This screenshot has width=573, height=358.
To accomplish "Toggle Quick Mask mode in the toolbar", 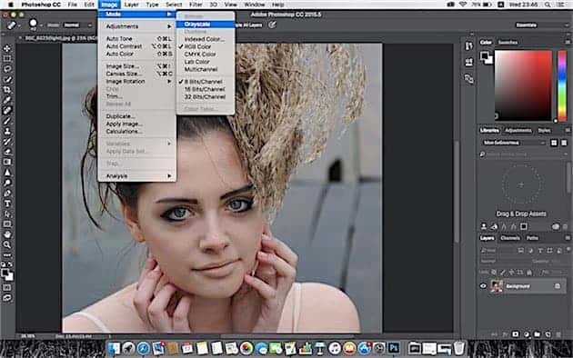I will coord(7,288).
